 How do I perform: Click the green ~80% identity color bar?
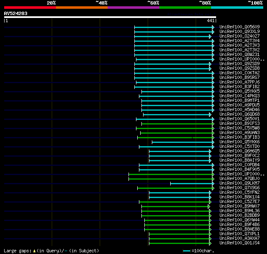pyautogui.click(x=185, y=8)
